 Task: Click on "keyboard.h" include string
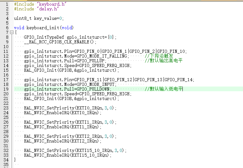(x=51, y=4)
